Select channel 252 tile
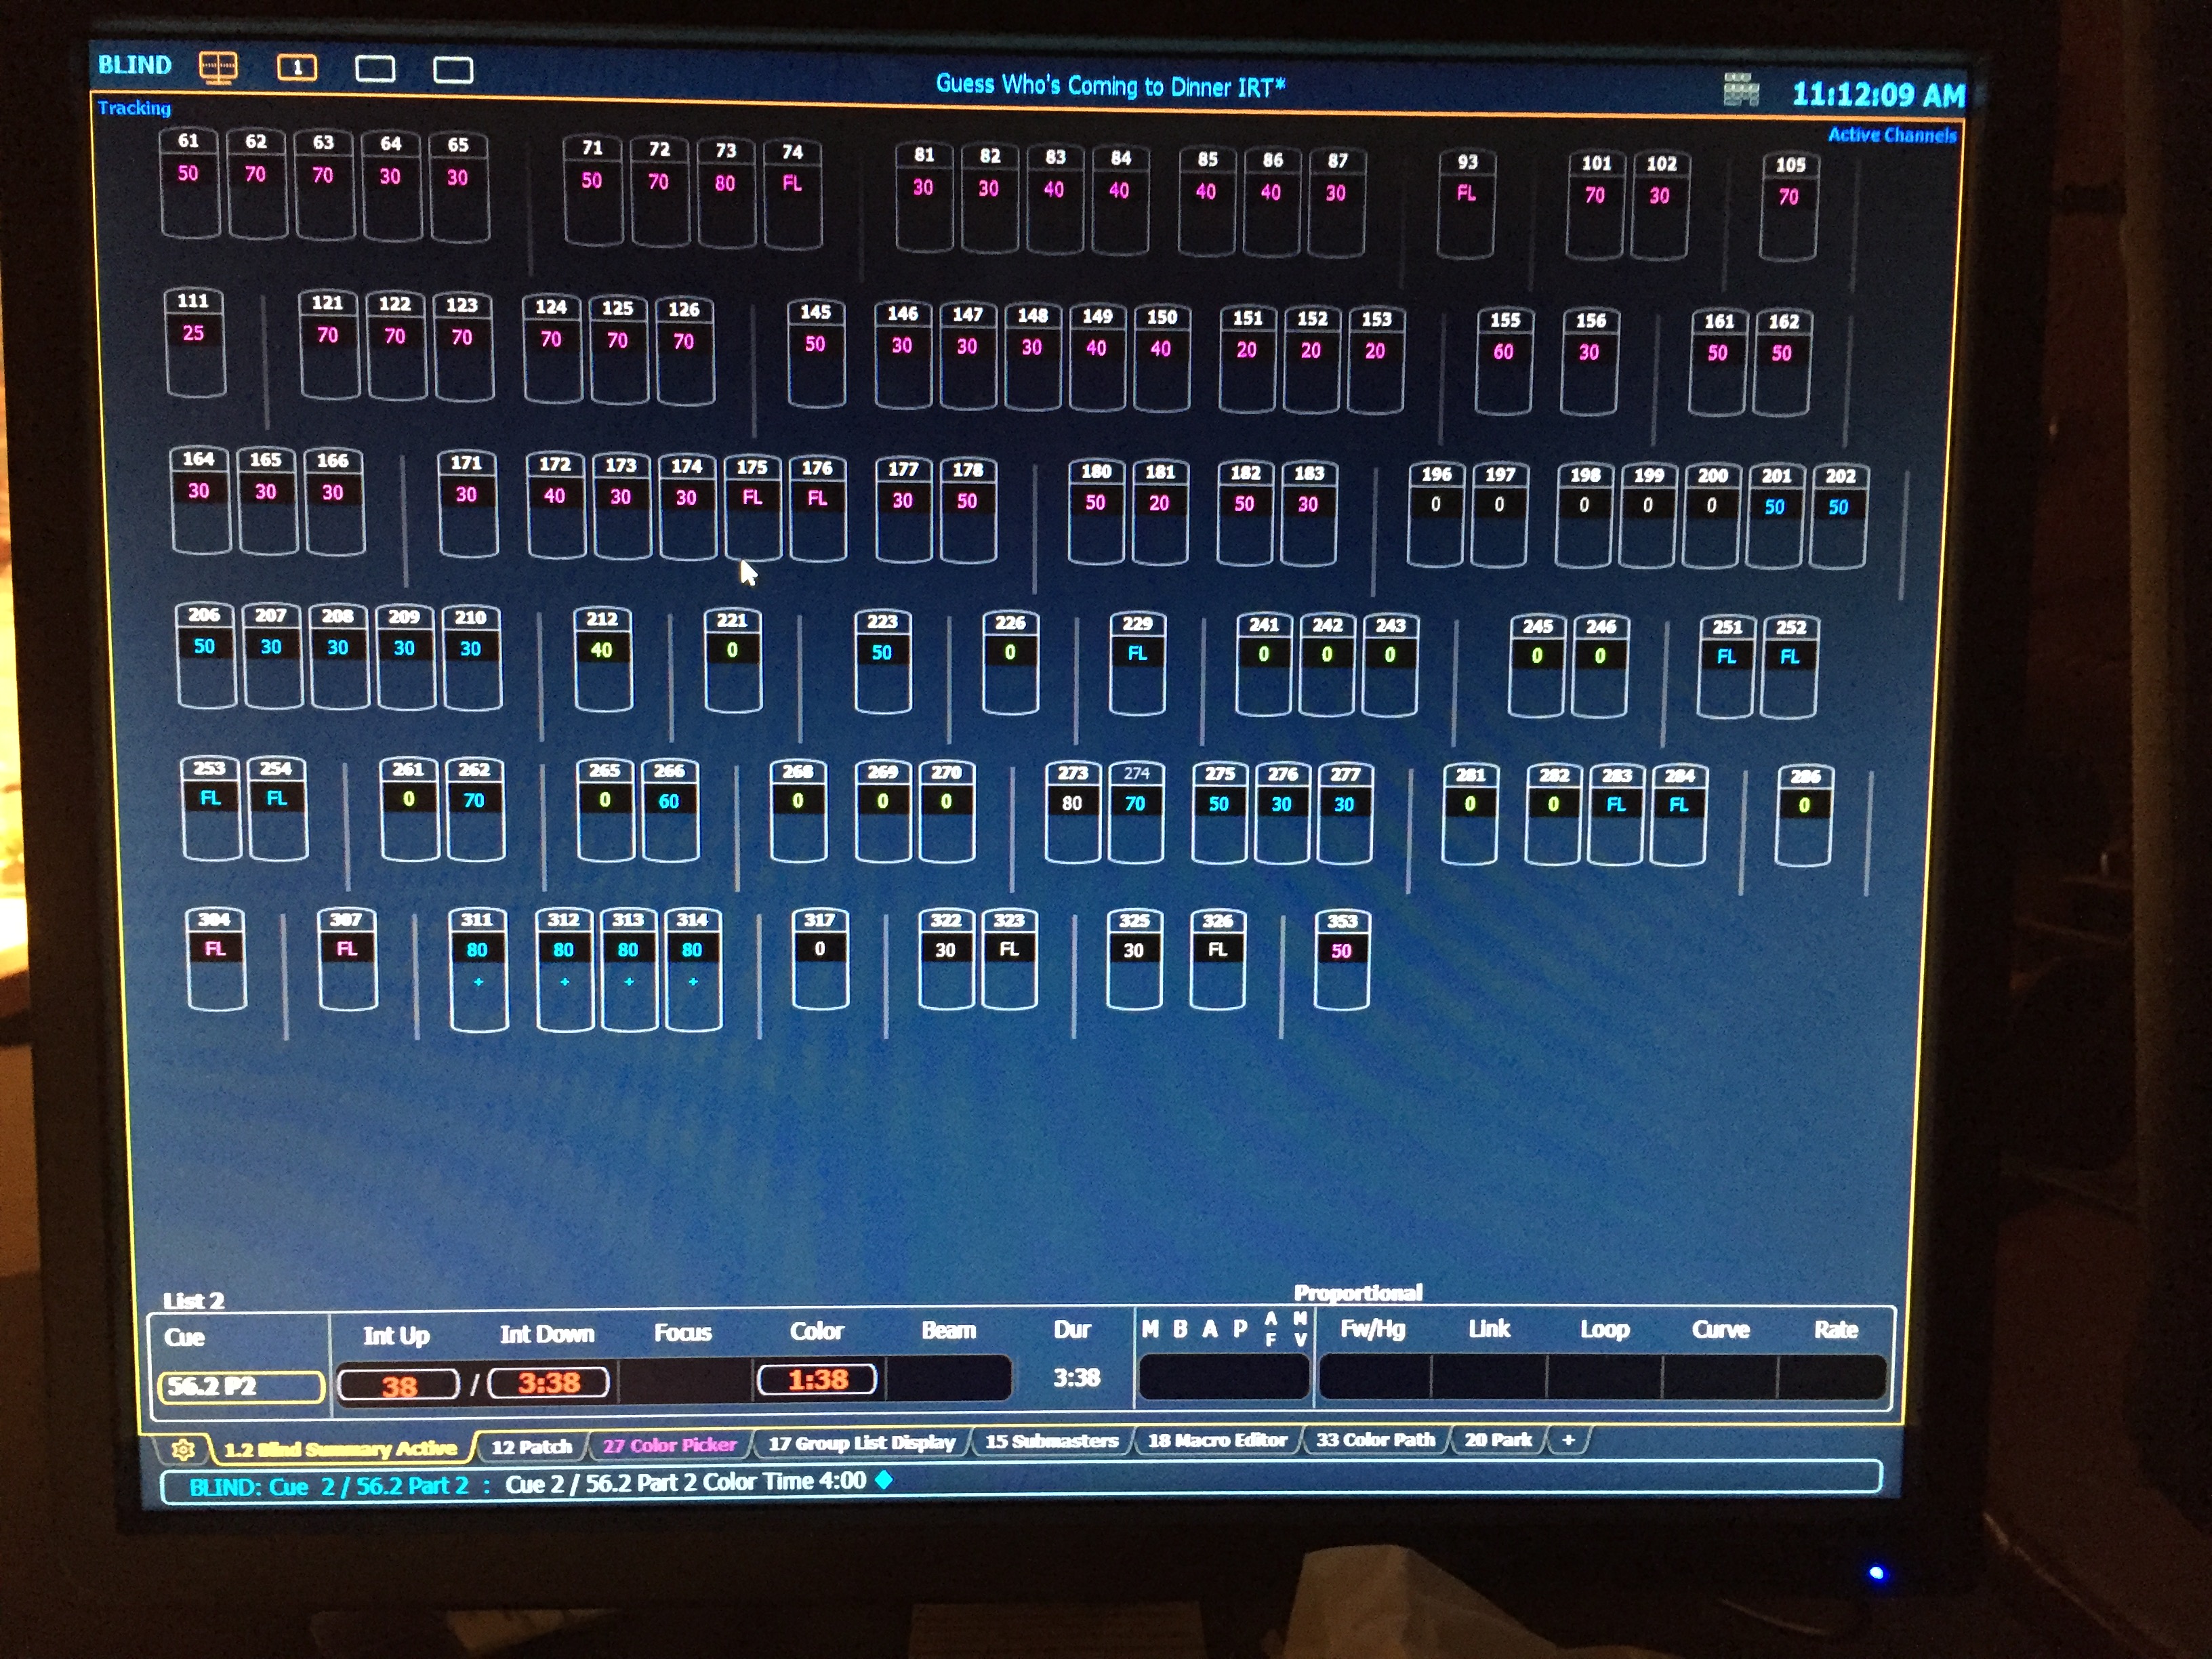The image size is (2212, 1659). pos(1789,667)
